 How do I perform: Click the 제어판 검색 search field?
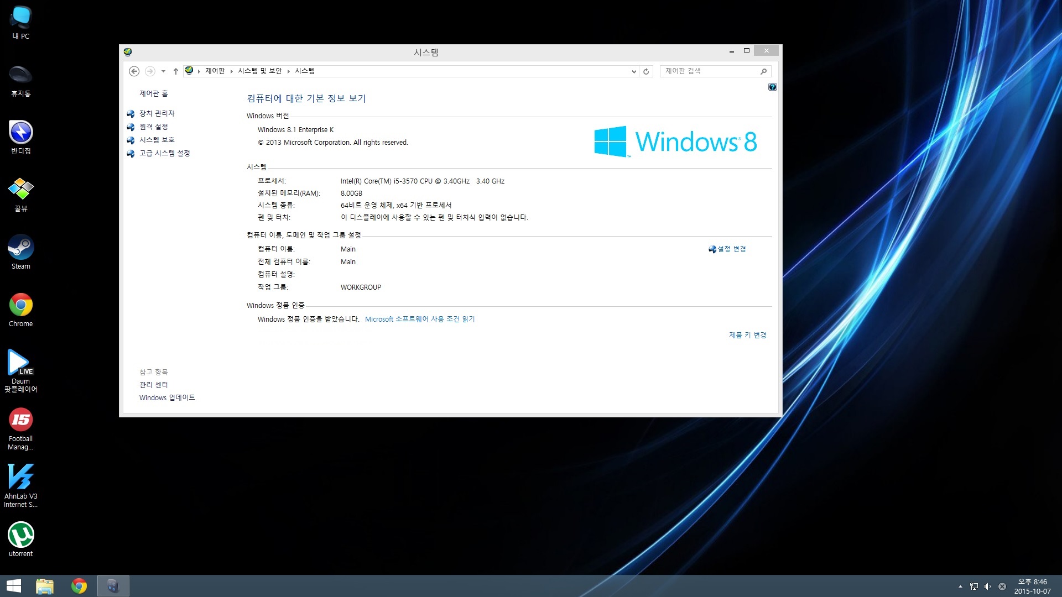pyautogui.click(x=716, y=71)
